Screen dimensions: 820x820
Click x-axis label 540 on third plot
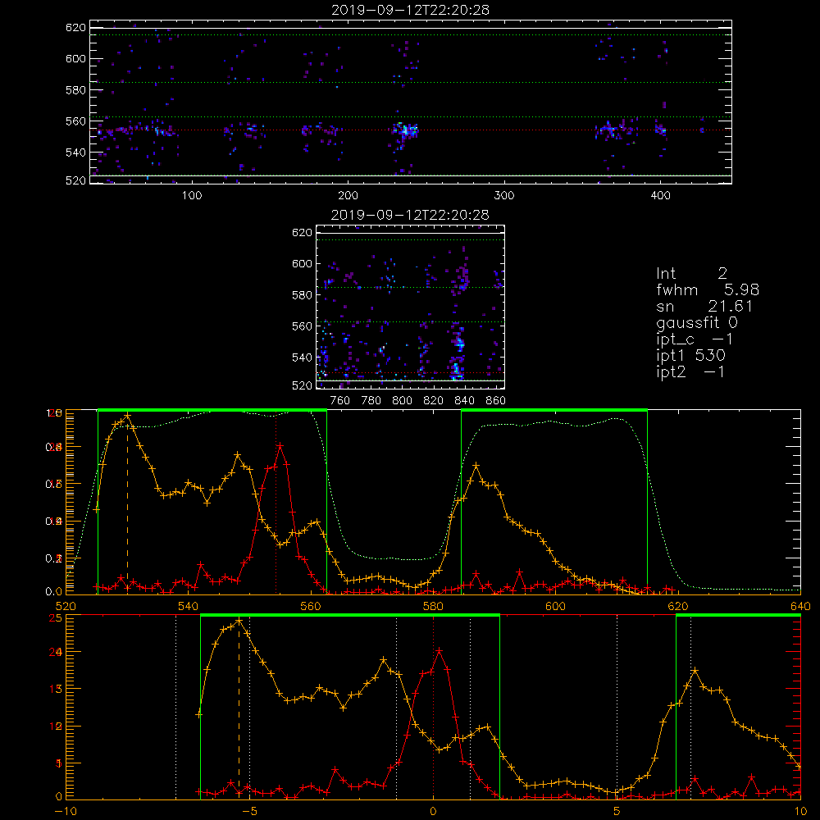(188, 606)
